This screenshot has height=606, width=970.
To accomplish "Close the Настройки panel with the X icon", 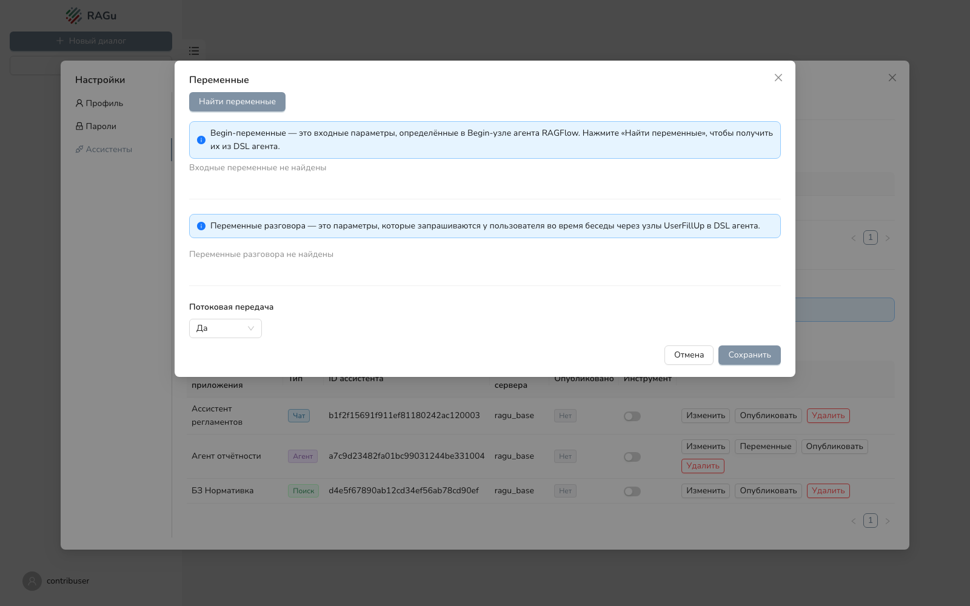I will coord(892,78).
